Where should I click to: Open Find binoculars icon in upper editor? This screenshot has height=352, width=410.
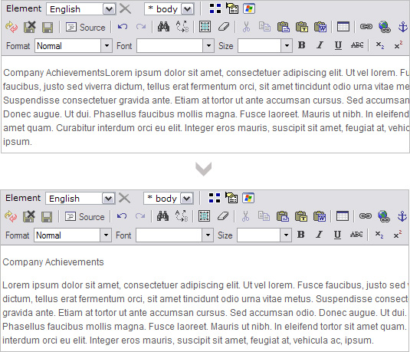coord(163,27)
